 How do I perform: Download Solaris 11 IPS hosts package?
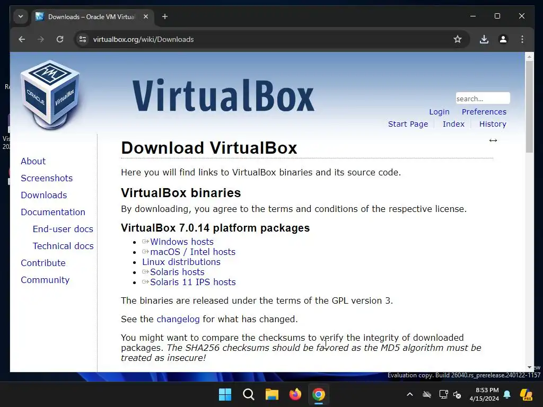(193, 282)
